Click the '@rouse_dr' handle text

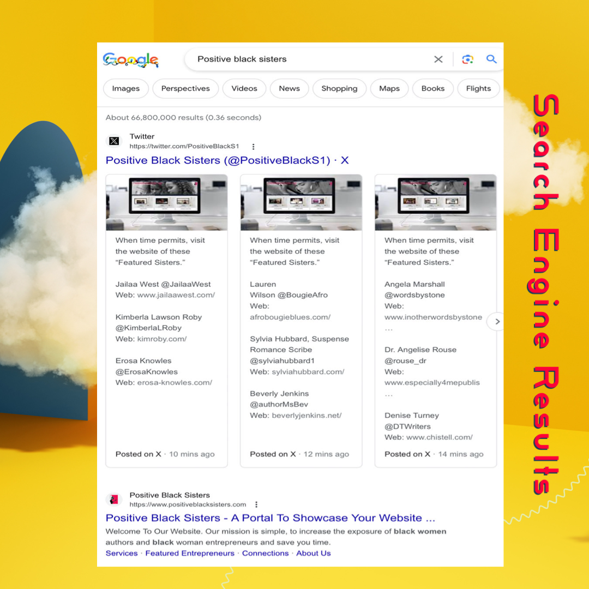[x=405, y=360]
